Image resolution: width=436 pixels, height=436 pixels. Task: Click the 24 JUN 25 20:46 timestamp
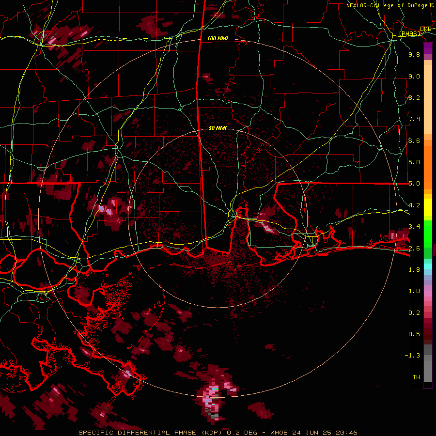[x=325, y=433]
